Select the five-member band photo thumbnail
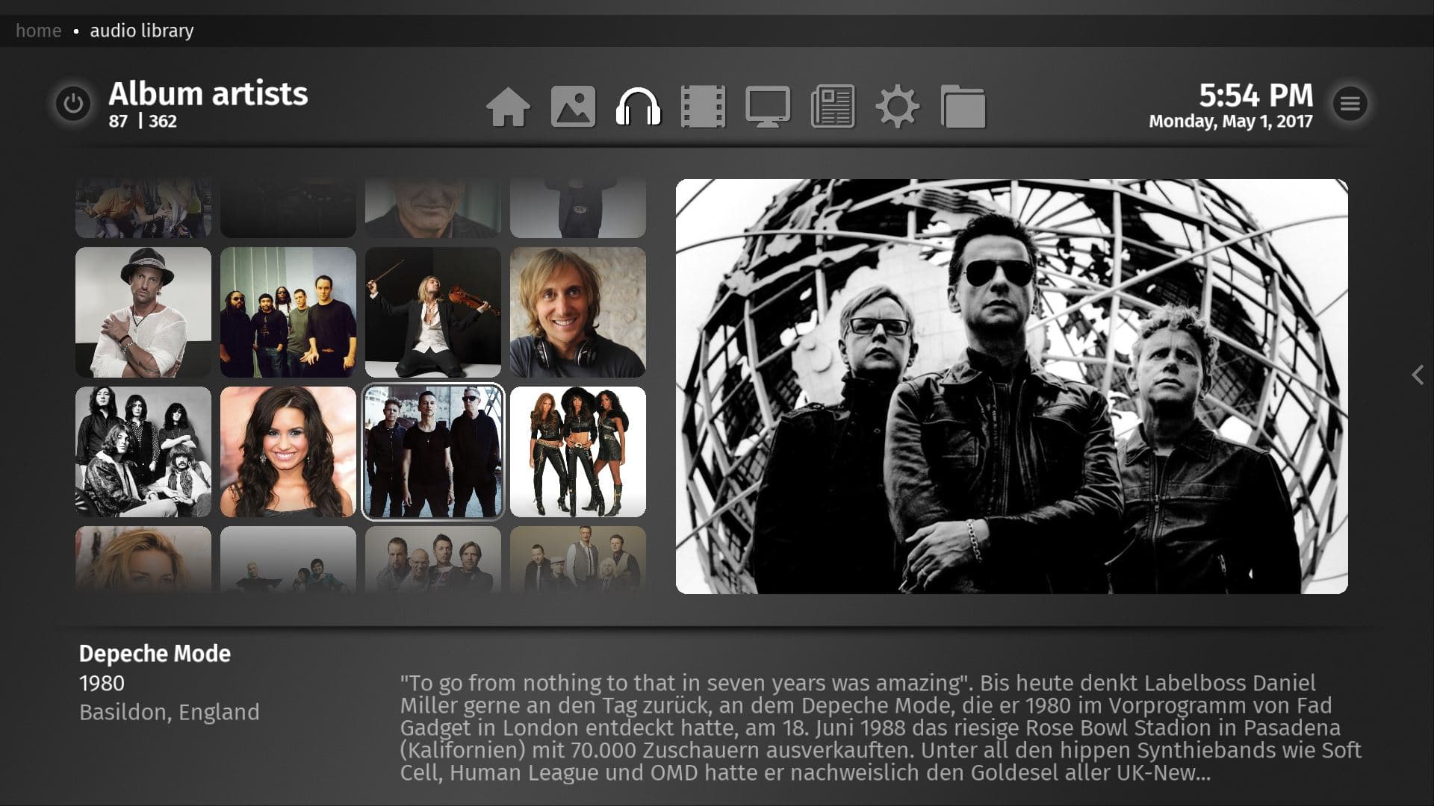The width and height of the screenshot is (1434, 806). click(288, 312)
